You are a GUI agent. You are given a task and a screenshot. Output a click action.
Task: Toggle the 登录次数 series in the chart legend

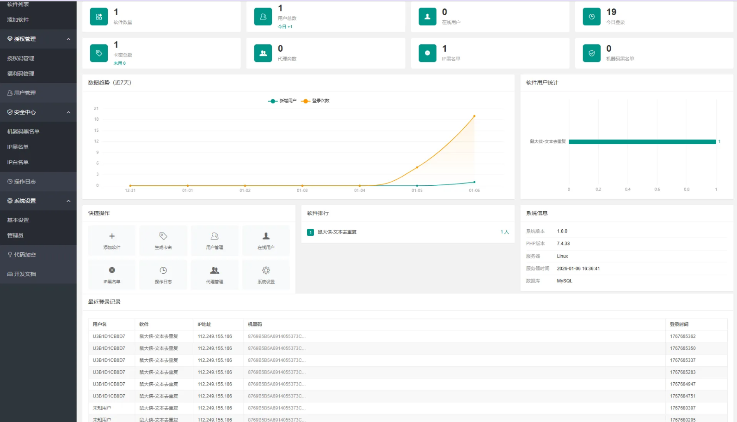click(316, 101)
